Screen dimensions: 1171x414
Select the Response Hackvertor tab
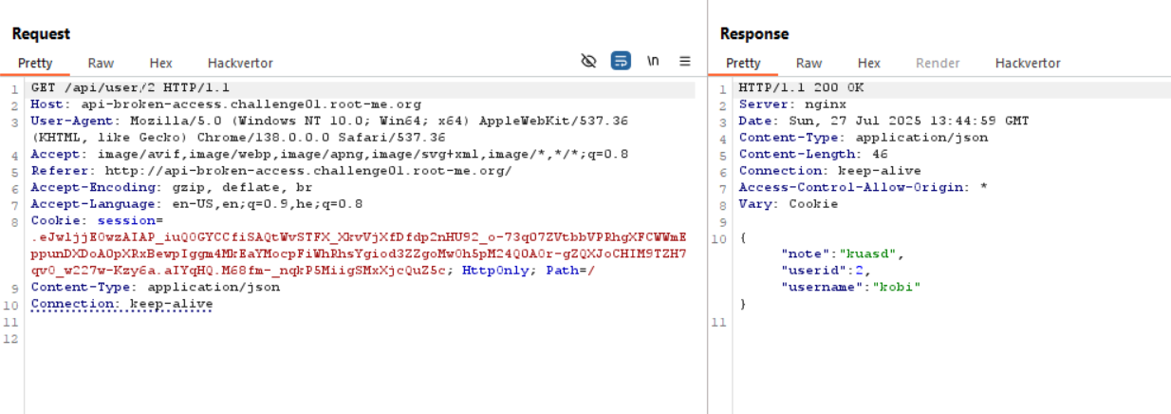pos(1027,63)
